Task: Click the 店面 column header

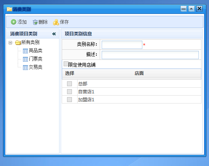Action: pyautogui.click(x=139, y=73)
